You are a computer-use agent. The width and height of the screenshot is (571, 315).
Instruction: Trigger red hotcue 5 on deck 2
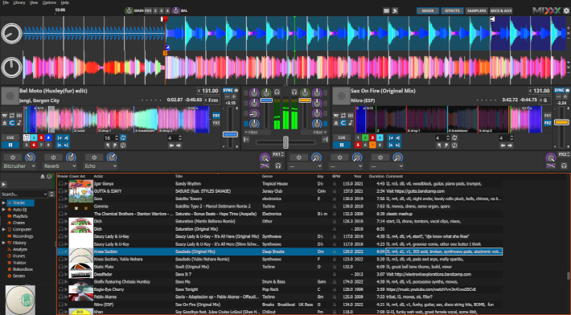tap(358, 145)
